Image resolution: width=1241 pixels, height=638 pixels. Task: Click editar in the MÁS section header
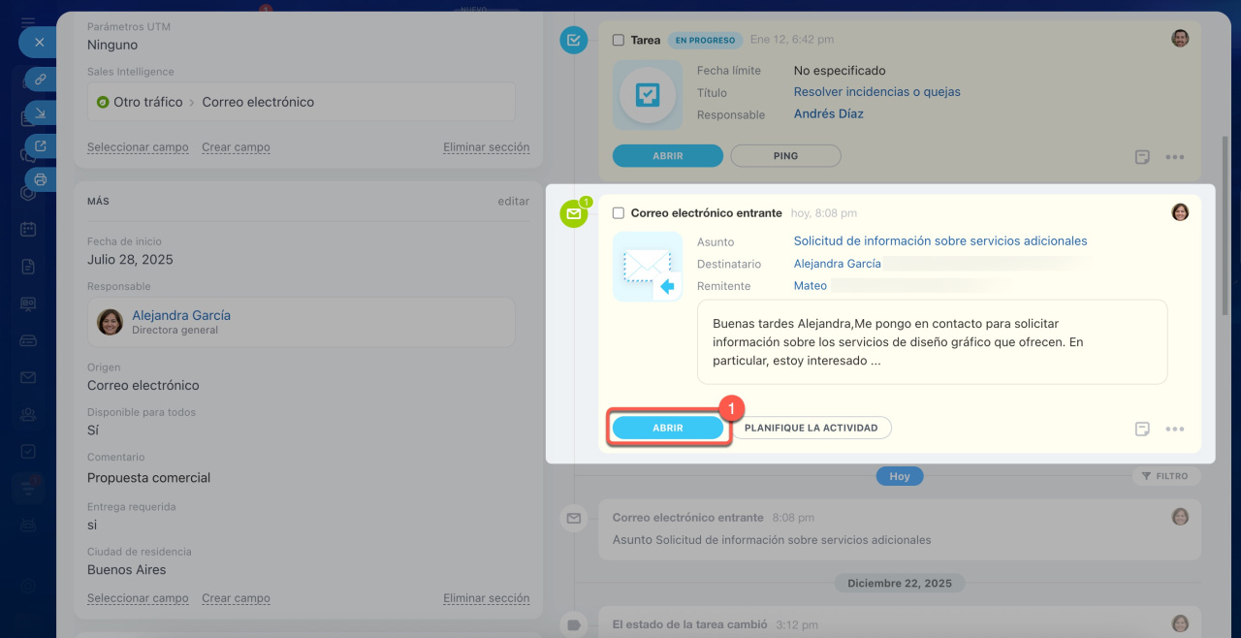(513, 202)
